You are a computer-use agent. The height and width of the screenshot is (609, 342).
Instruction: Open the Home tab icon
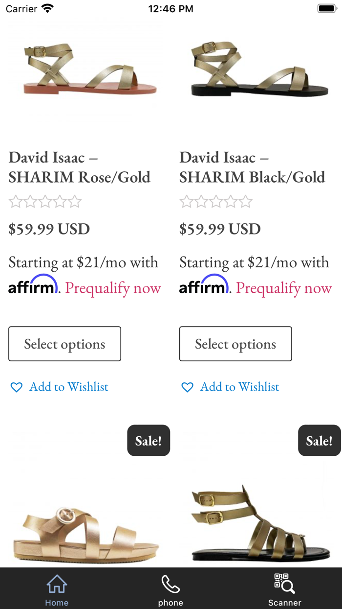[57, 584]
